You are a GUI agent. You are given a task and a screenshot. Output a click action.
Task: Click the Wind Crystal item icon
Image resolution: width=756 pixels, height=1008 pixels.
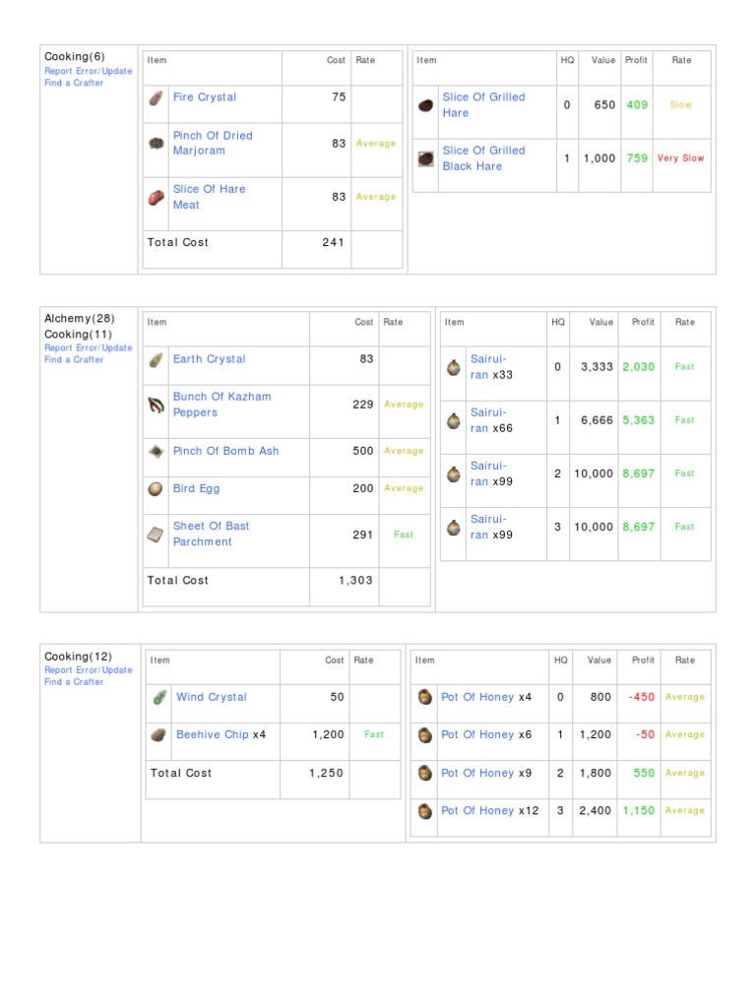coord(158,698)
